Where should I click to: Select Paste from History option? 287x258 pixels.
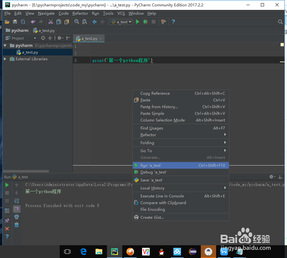(181, 107)
